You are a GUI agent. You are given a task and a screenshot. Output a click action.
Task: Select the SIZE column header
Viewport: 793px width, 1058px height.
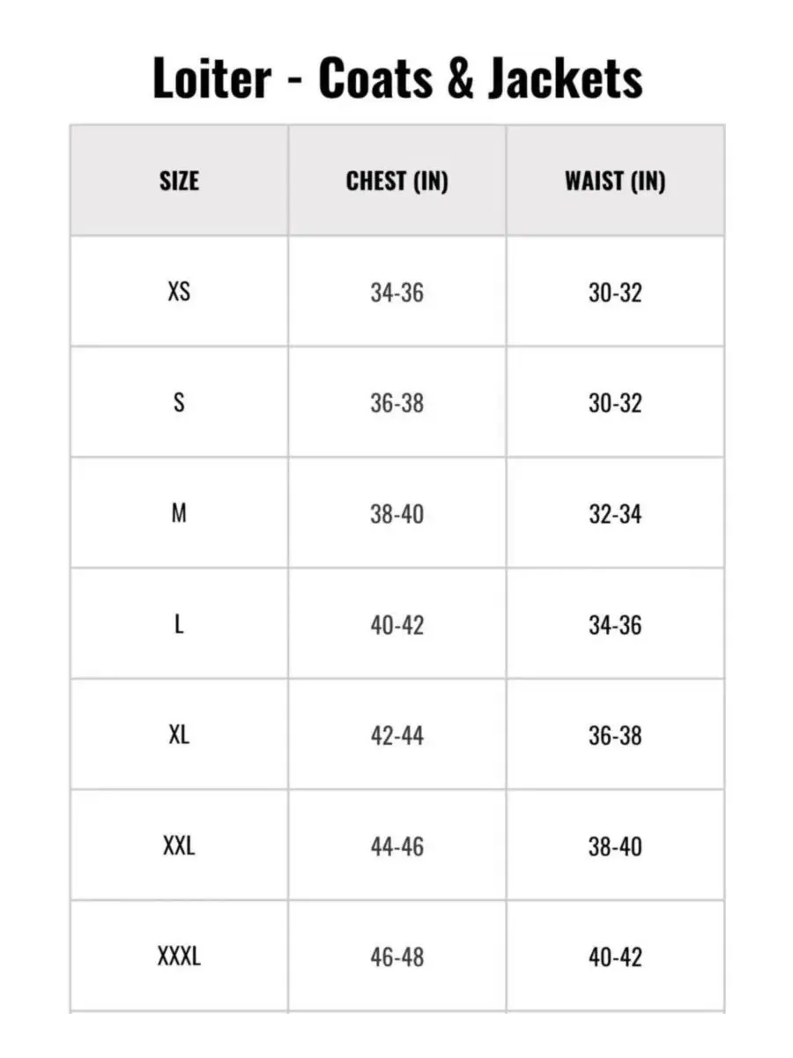click(179, 181)
